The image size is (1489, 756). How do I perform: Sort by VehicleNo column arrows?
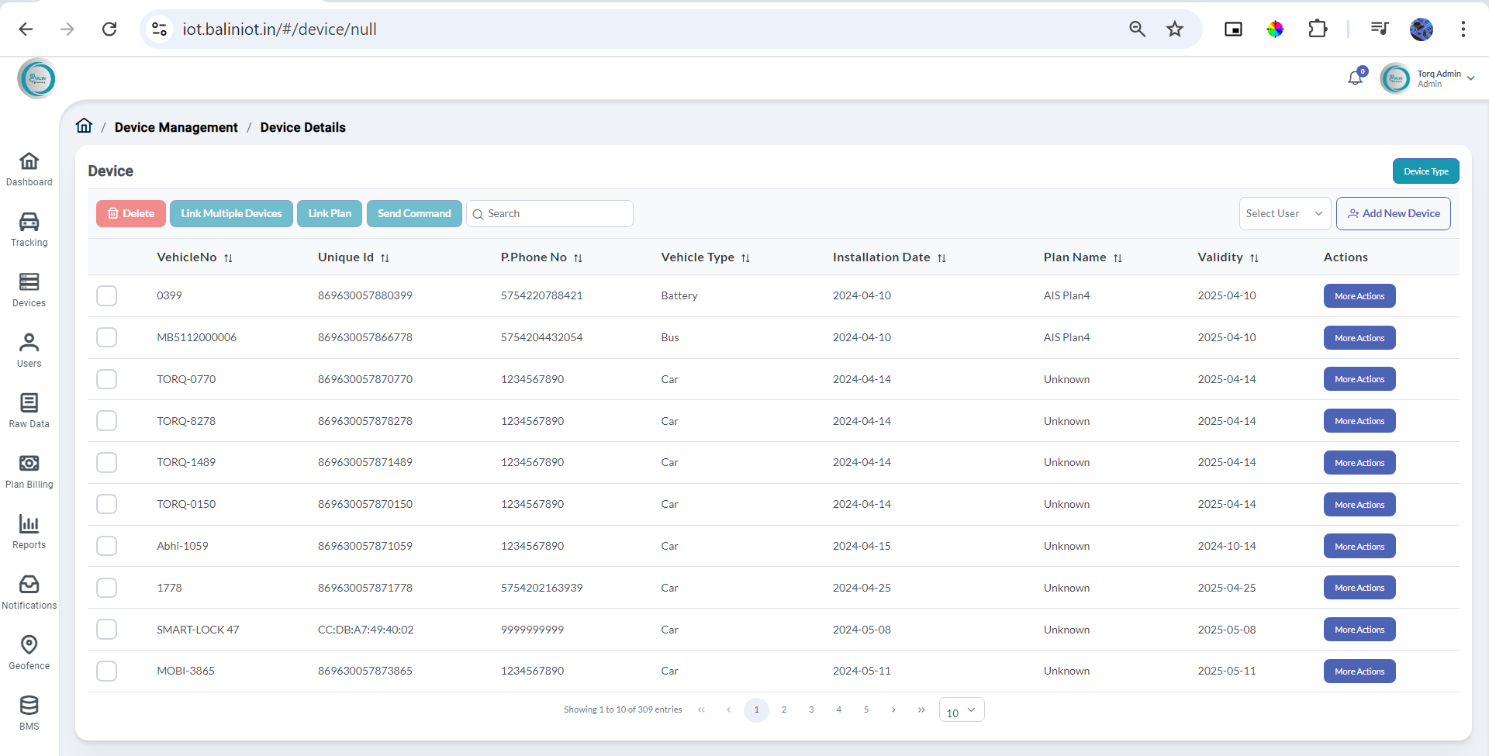[x=228, y=258]
